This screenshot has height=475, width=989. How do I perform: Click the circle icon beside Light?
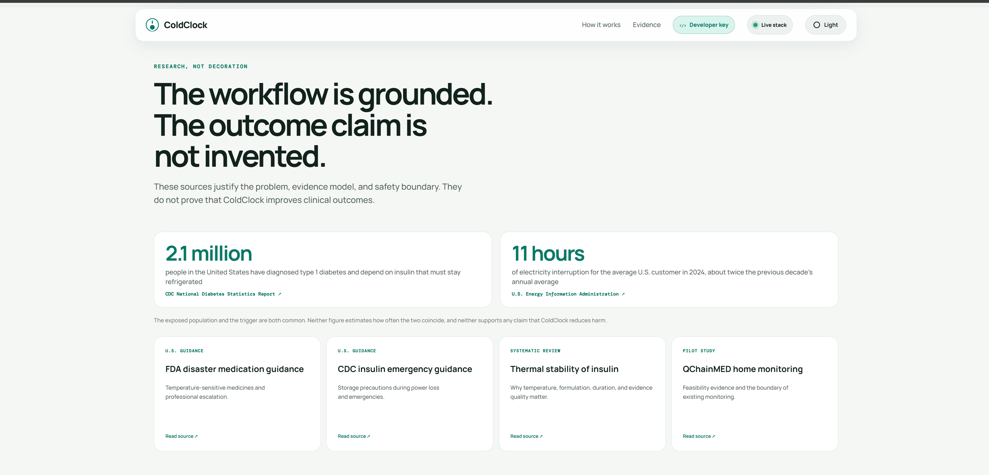tap(817, 25)
